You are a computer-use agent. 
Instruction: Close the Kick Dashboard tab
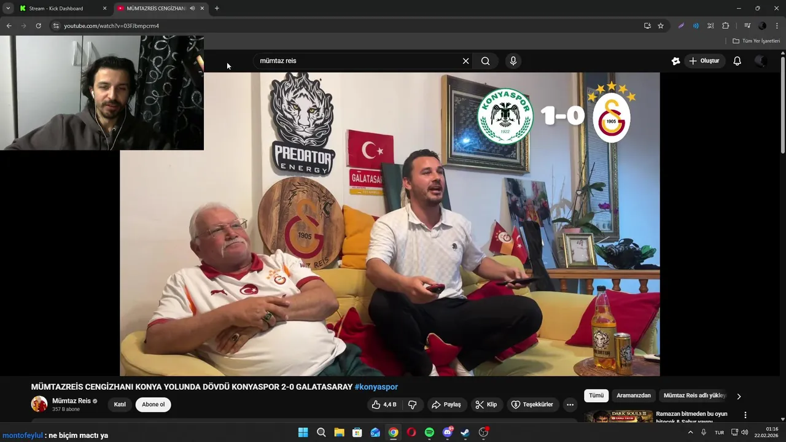click(x=104, y=9)
